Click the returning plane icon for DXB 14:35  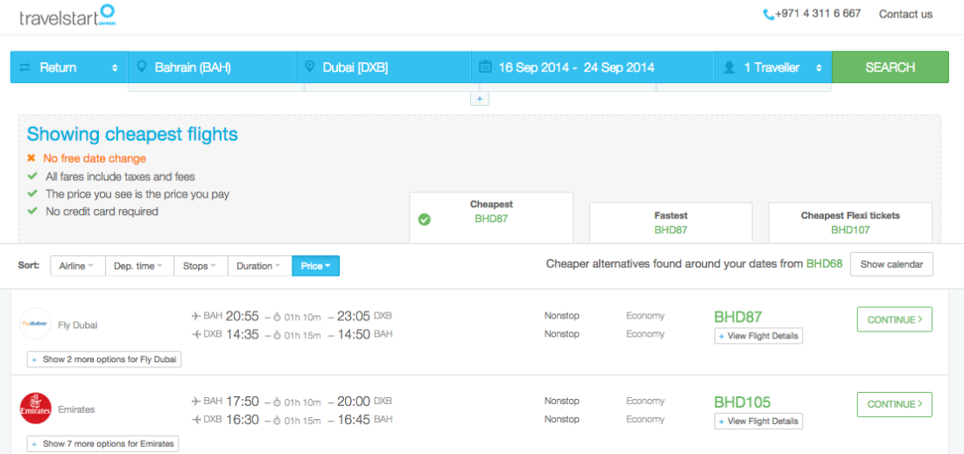(x=196, y=334)
